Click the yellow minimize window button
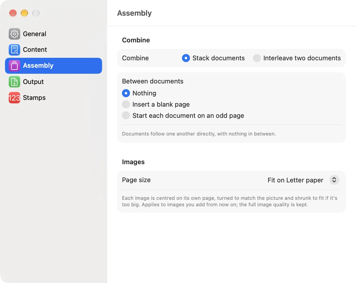Screen dimensions: 356x283 click(x=24, y=13)
